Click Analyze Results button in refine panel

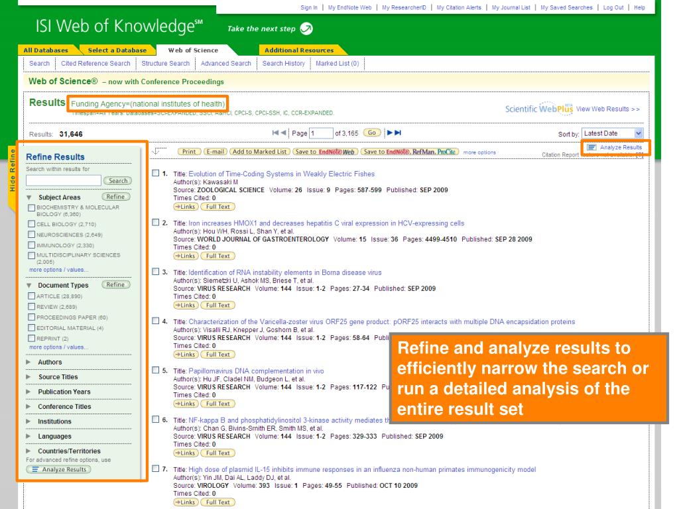59,470
